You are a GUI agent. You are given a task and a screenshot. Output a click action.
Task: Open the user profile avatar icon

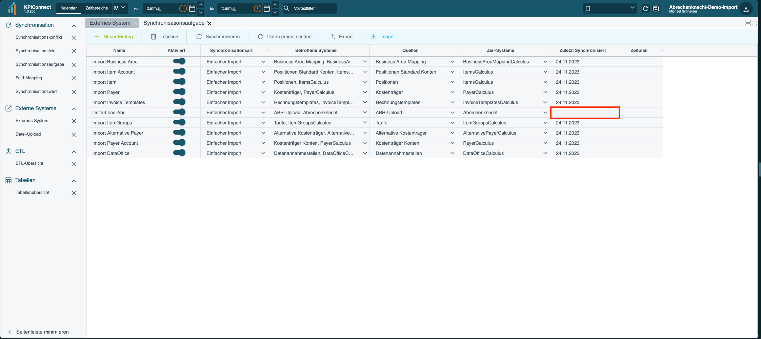pyautogui.click(x=746, y=9)
